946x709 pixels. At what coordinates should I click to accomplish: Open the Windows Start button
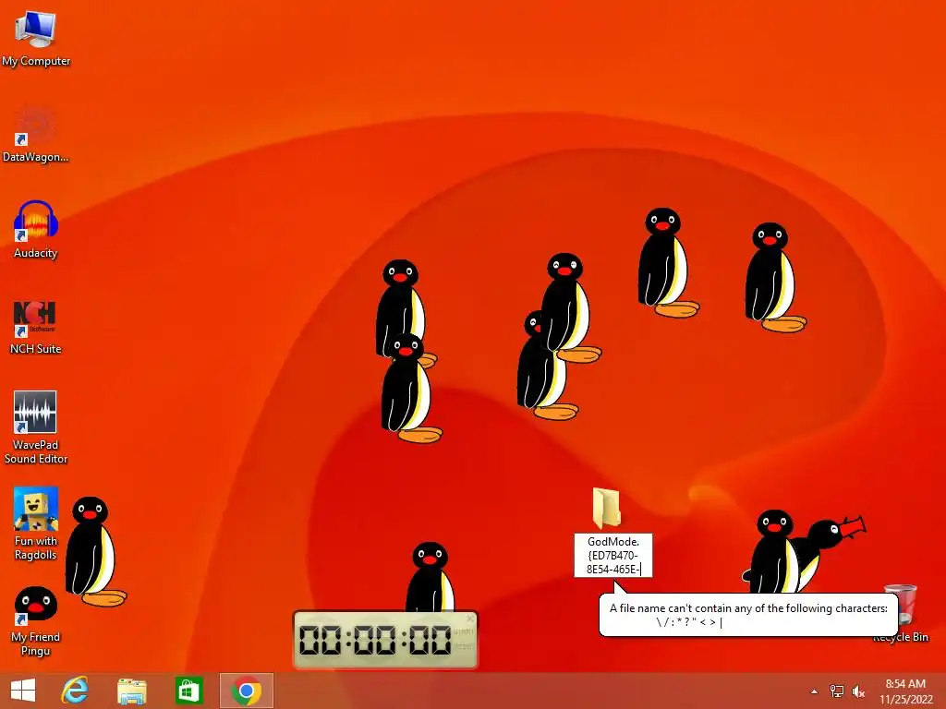click(x=23, y=691)
